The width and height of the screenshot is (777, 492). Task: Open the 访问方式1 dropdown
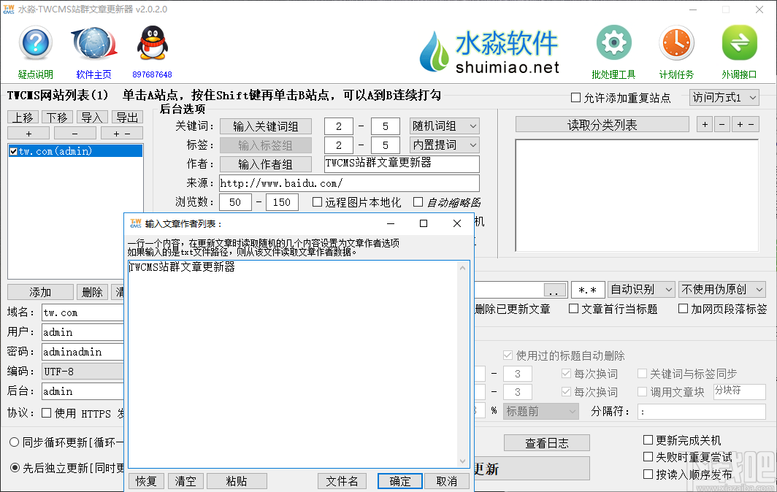click(724, 97)
